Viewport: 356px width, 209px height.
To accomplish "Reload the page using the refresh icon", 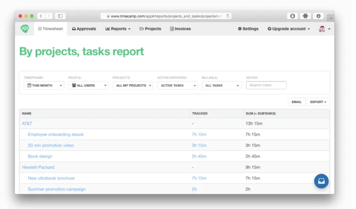I will click(x=227, y=16).
